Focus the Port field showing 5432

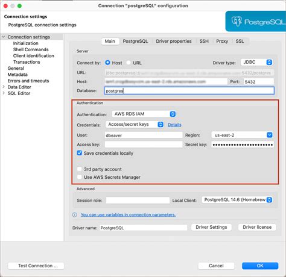259,82
